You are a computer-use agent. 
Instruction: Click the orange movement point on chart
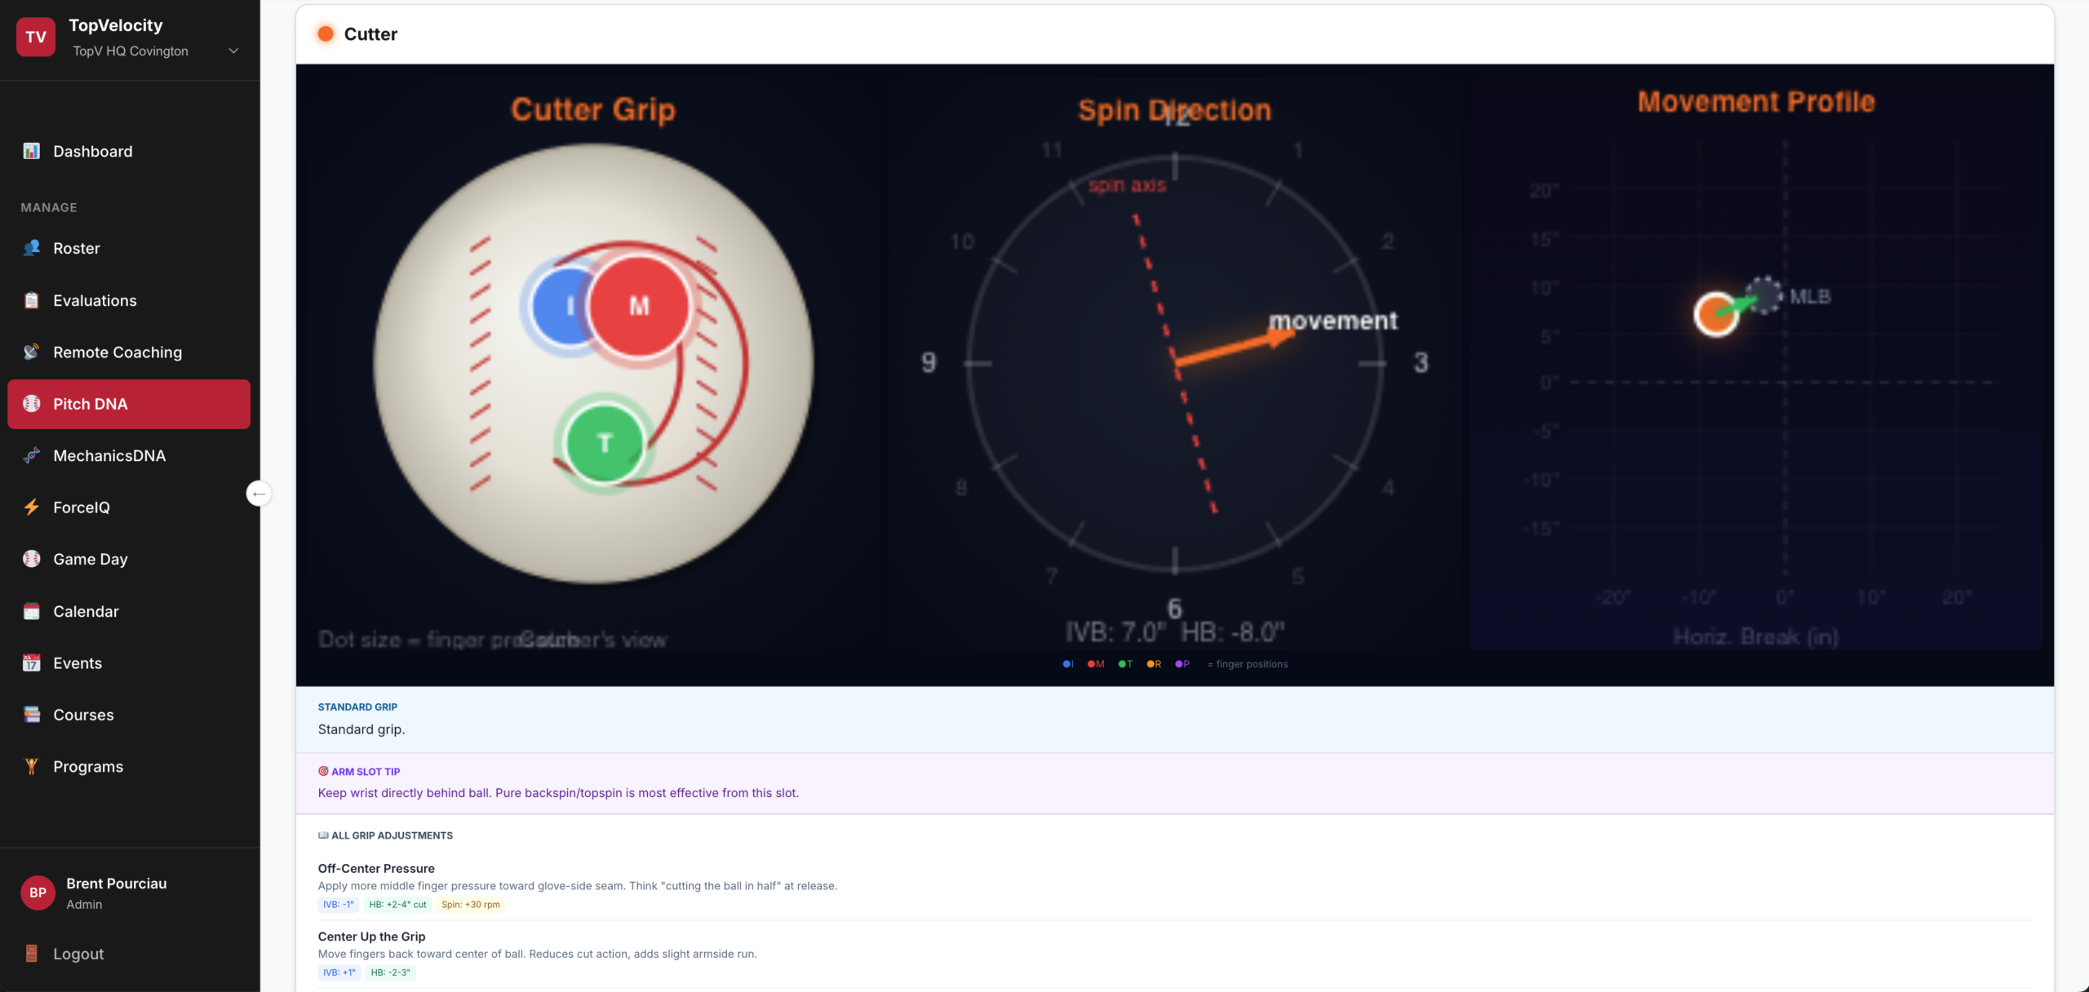click(1715, 314)
